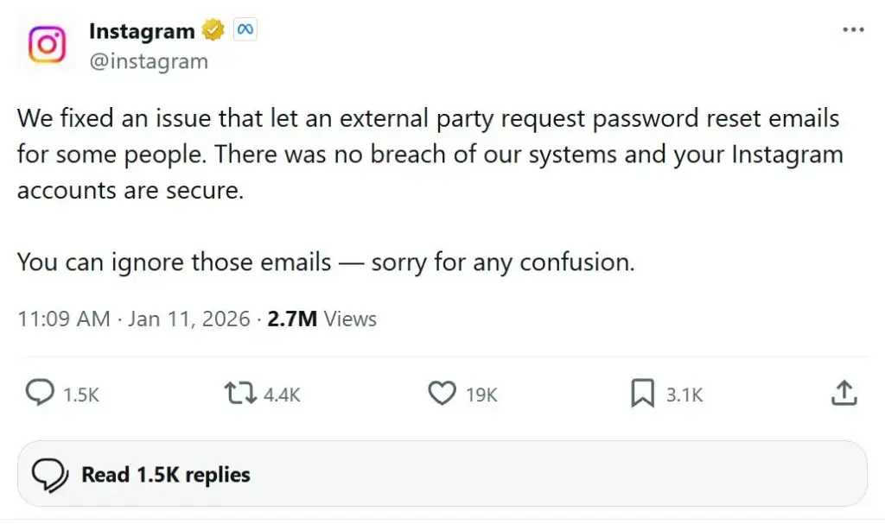Screen dimensions: 885x524
Task: Click the 2.7M Views count
Action: point(322,319)
